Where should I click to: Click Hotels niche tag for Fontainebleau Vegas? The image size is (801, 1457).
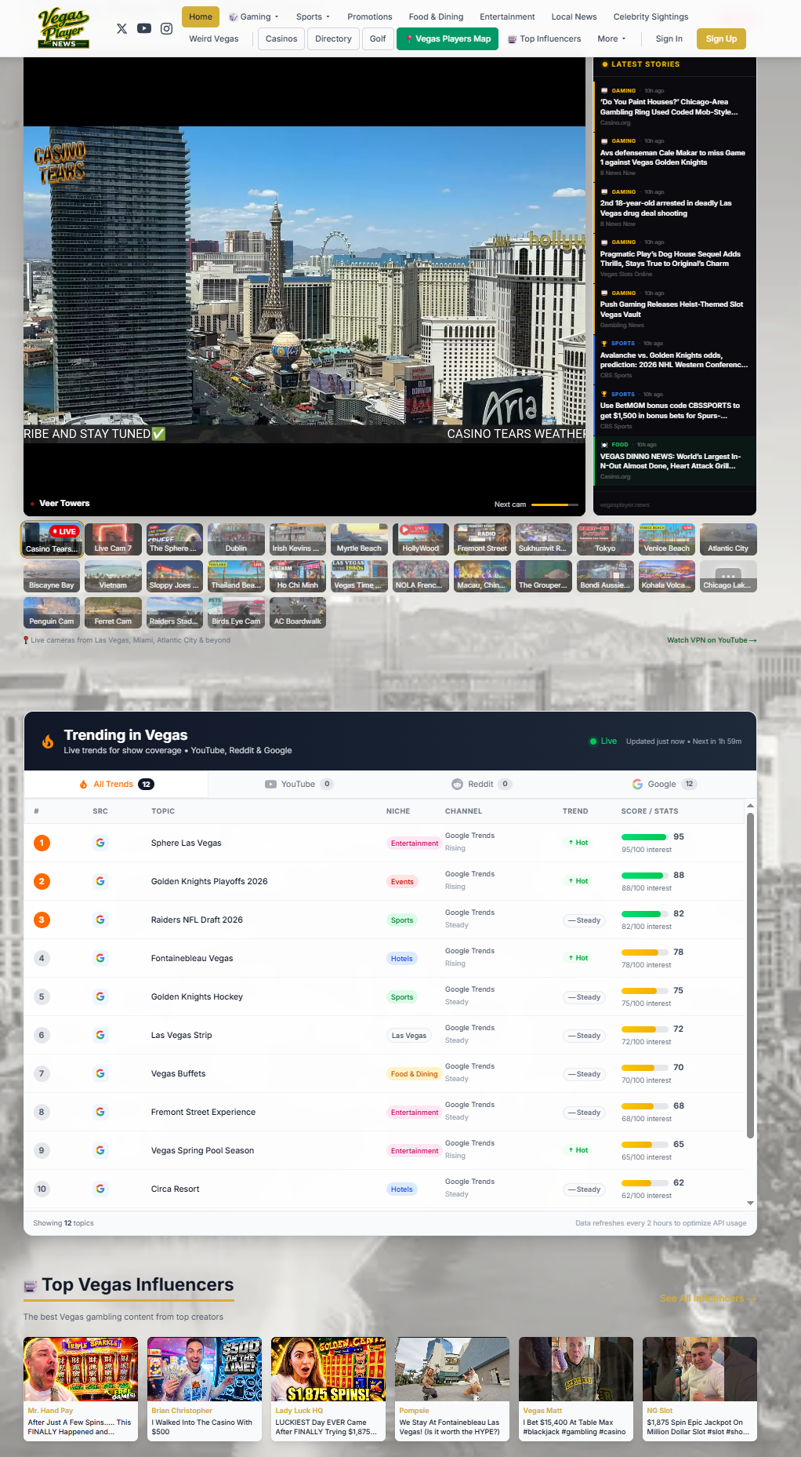point(402,959)
